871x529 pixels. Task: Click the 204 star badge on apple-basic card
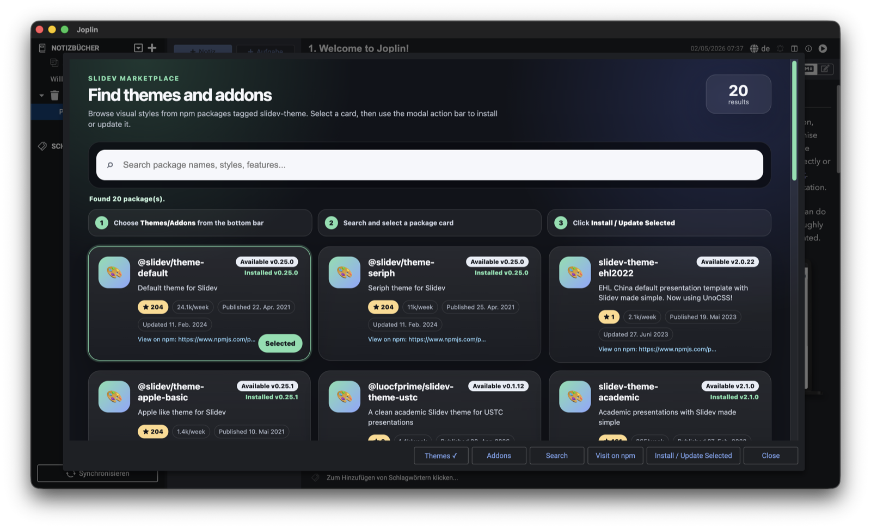153,432
